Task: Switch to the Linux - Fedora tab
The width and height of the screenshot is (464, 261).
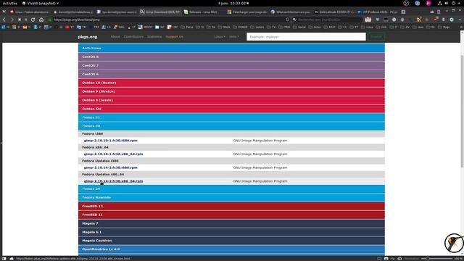Action: [x=29, y=12]
